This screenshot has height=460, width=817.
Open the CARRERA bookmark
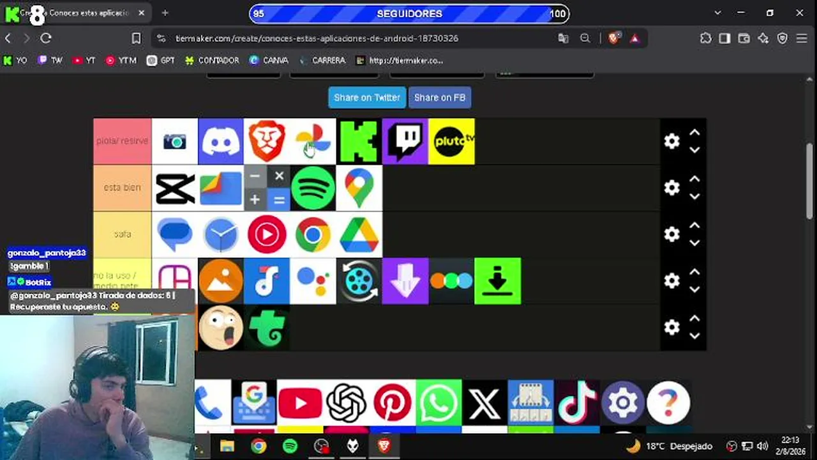click(322, 61)
